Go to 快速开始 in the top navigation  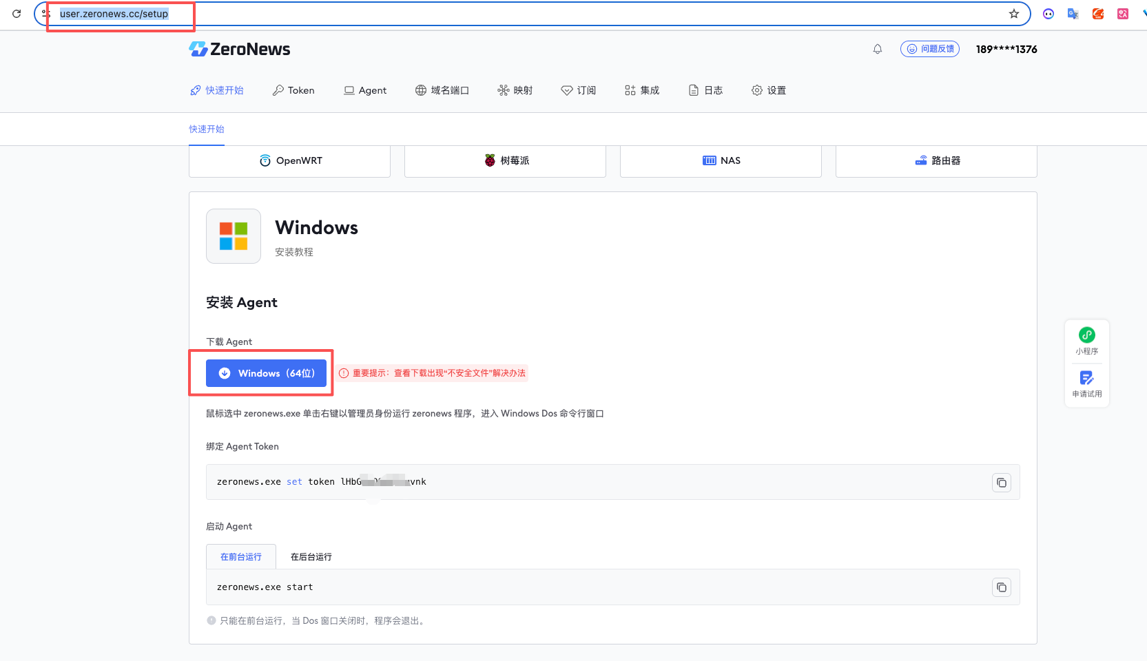click(x=217, y=90)
